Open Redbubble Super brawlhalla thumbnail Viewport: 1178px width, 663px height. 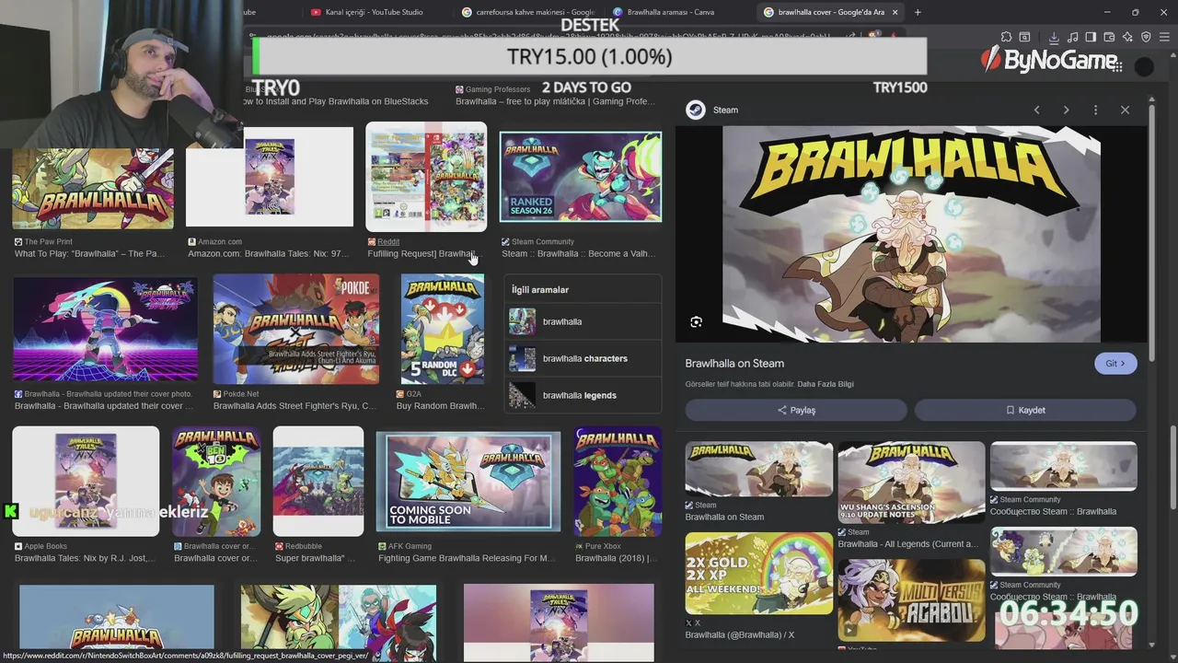[x=318, y=481]
